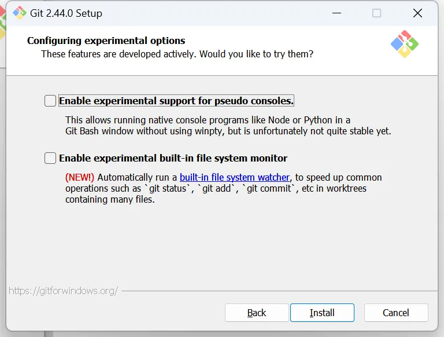Viewport: 444px width, 337px height.
Task: Go back with the Back button
Action: (257, 313)
